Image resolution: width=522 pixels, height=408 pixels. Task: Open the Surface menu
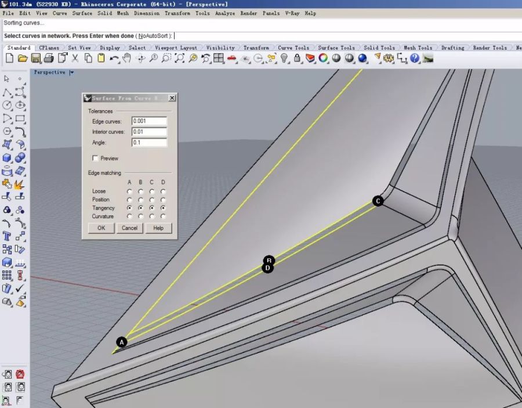(x=82, y=13)
